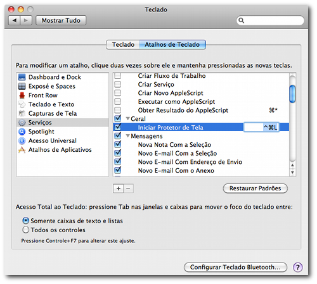The image size is (317, 284).
Task: Click the scrollbar down arrow
Action: (x=292, y=173)
